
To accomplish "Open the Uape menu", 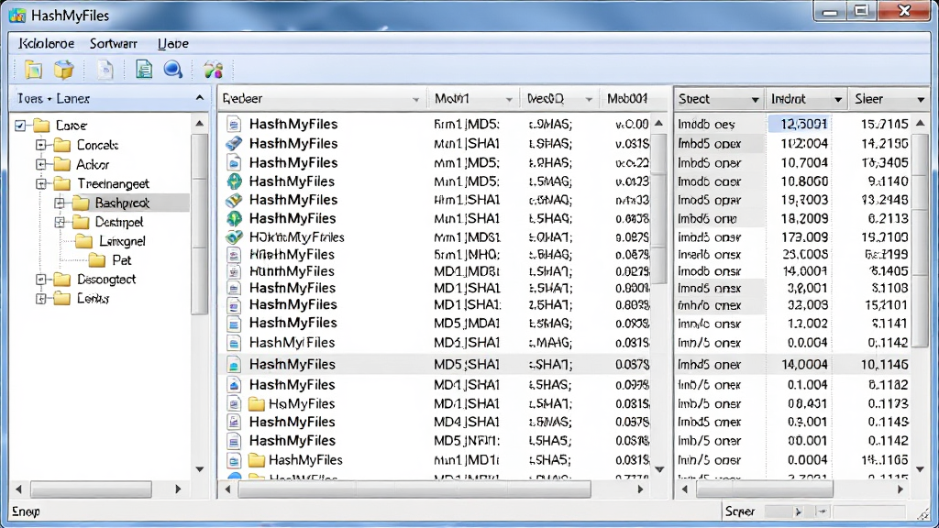I will click(173, 44).
